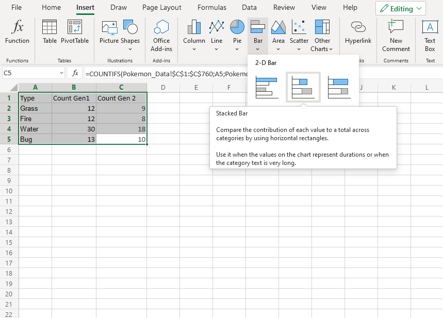Insert a Table from the ribbon
This screenshot has height=318, width=443.
50,32
